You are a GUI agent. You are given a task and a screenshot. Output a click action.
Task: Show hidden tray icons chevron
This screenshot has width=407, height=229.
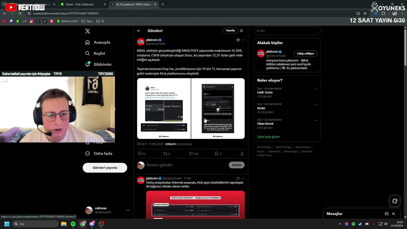click(x=340, y=224)
